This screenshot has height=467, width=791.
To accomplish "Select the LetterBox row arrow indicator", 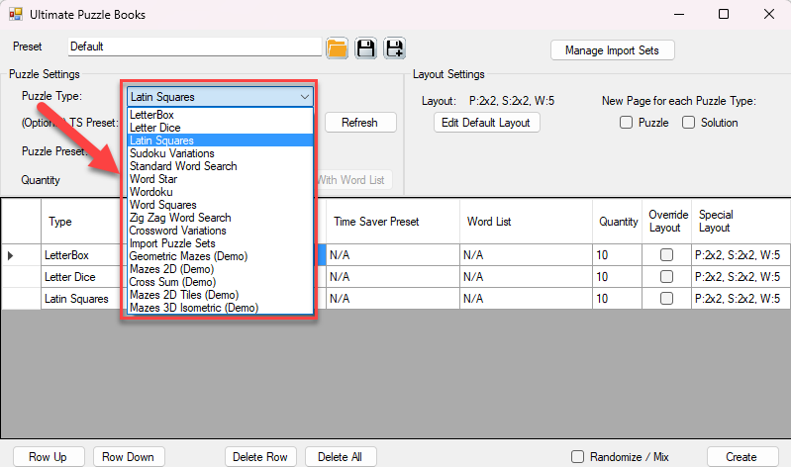I will [x=11, y=255].
